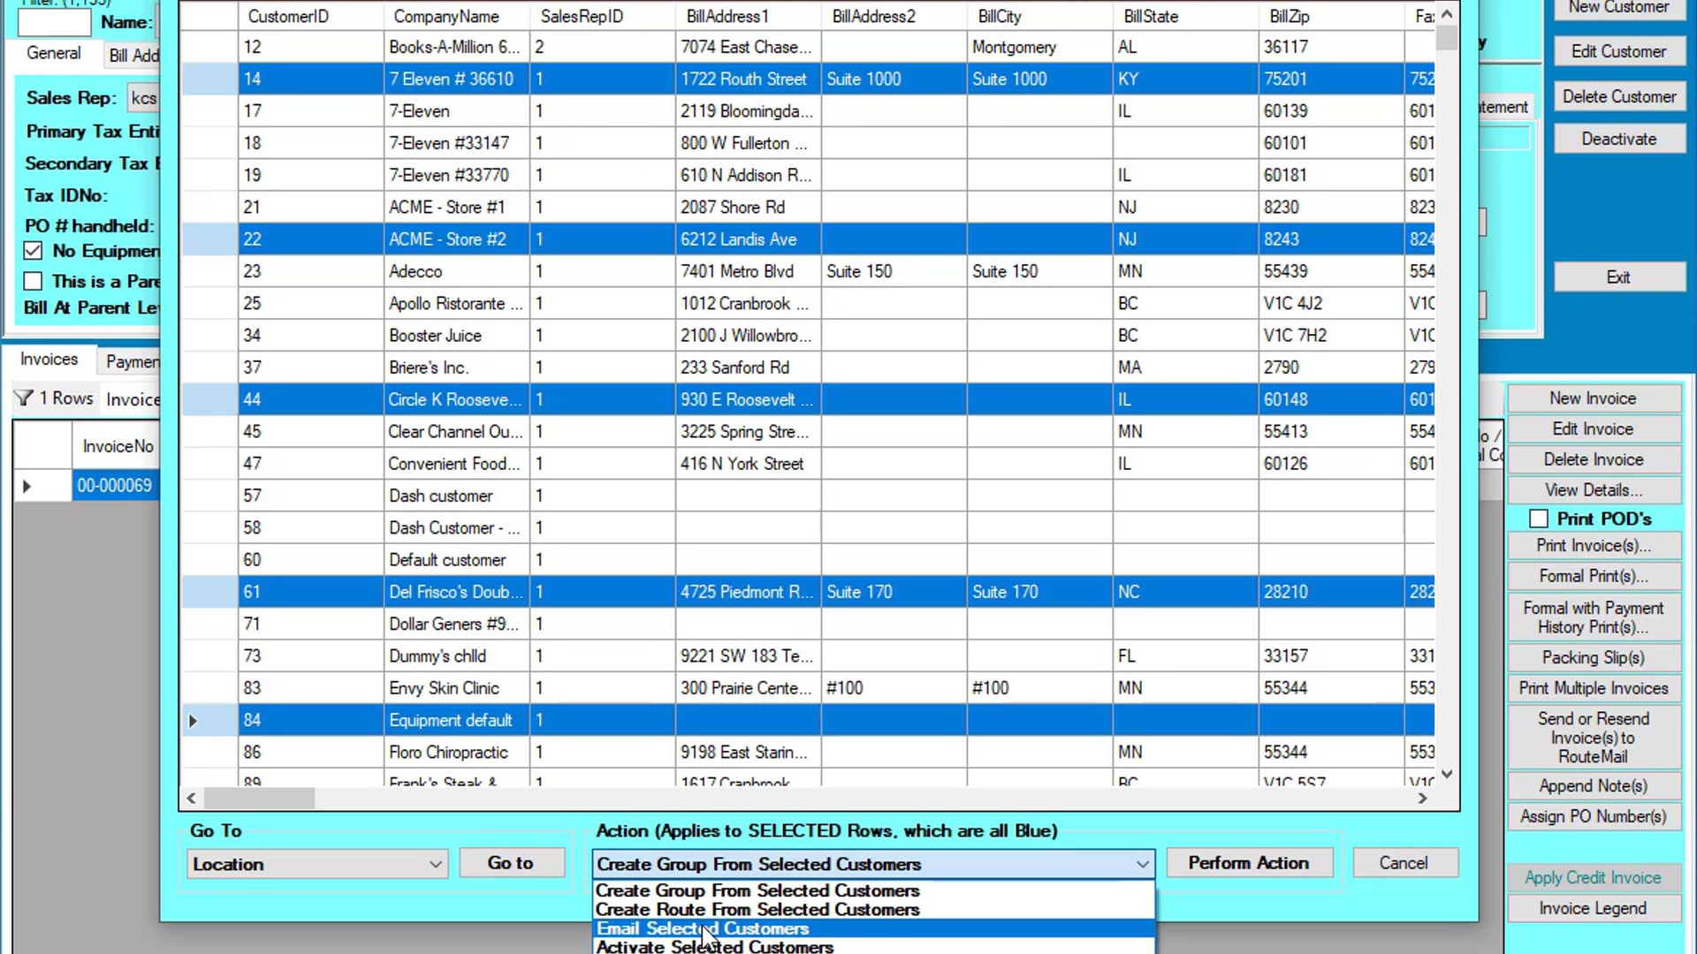The width and height of the screenshot is (1697, 954).
Task: Open the General tab
Action: tap(54, 53)
